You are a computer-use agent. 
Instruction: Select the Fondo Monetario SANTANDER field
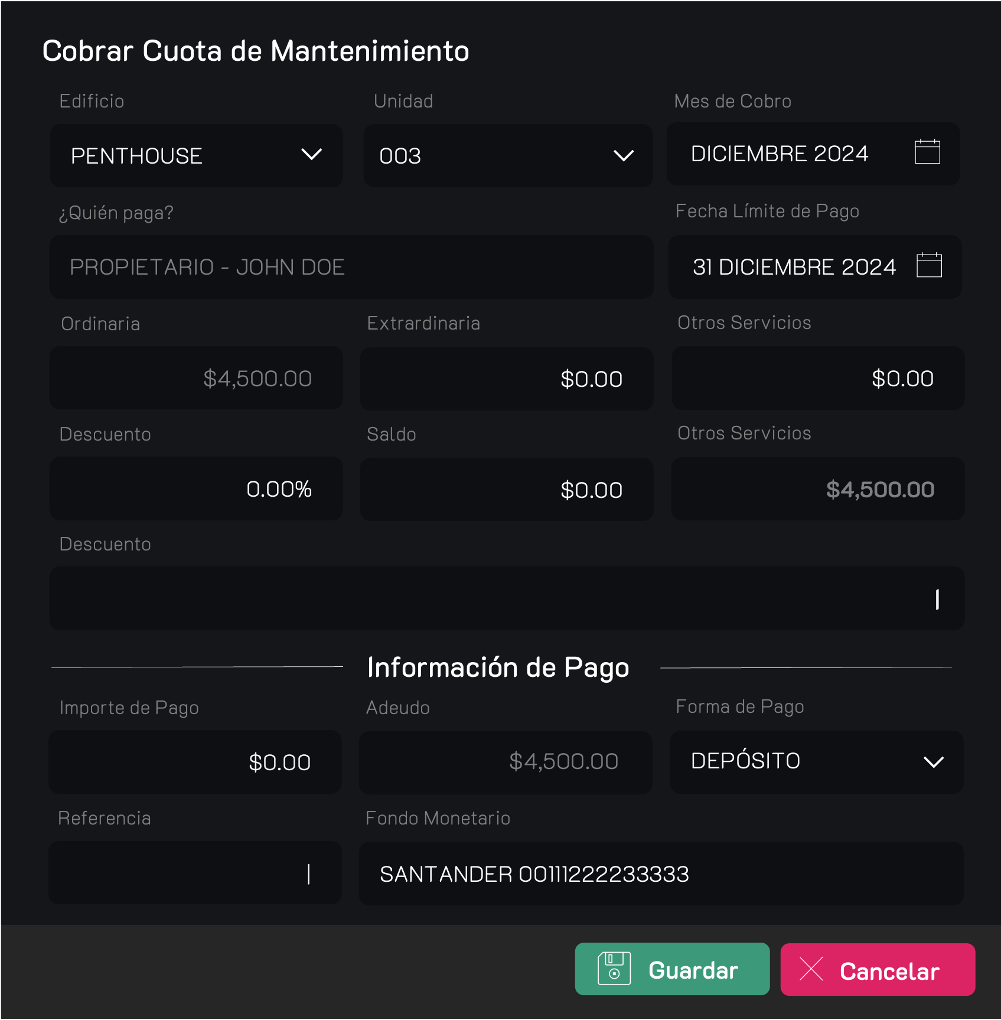660,874
